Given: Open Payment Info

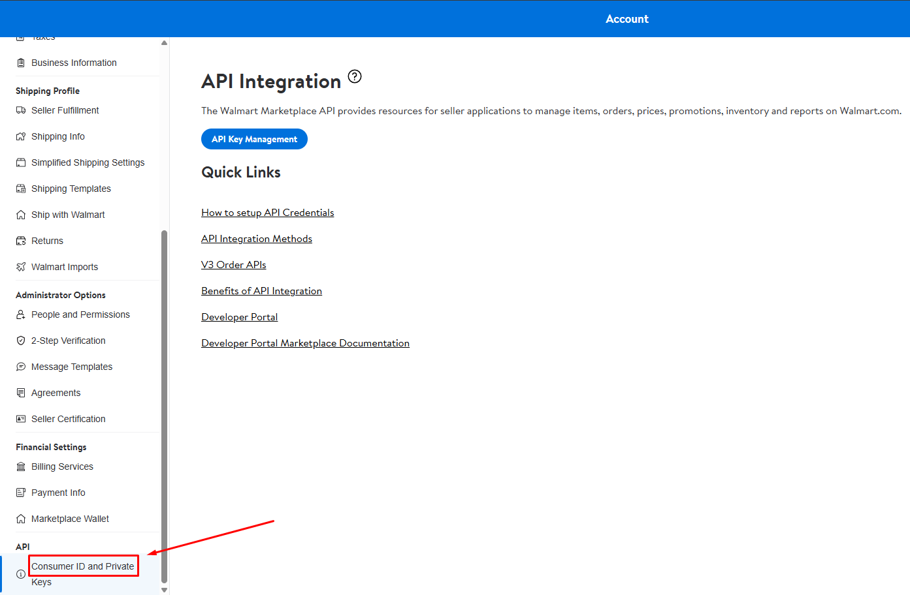Looking at the screenshot, I should click(x=58, y=493).
